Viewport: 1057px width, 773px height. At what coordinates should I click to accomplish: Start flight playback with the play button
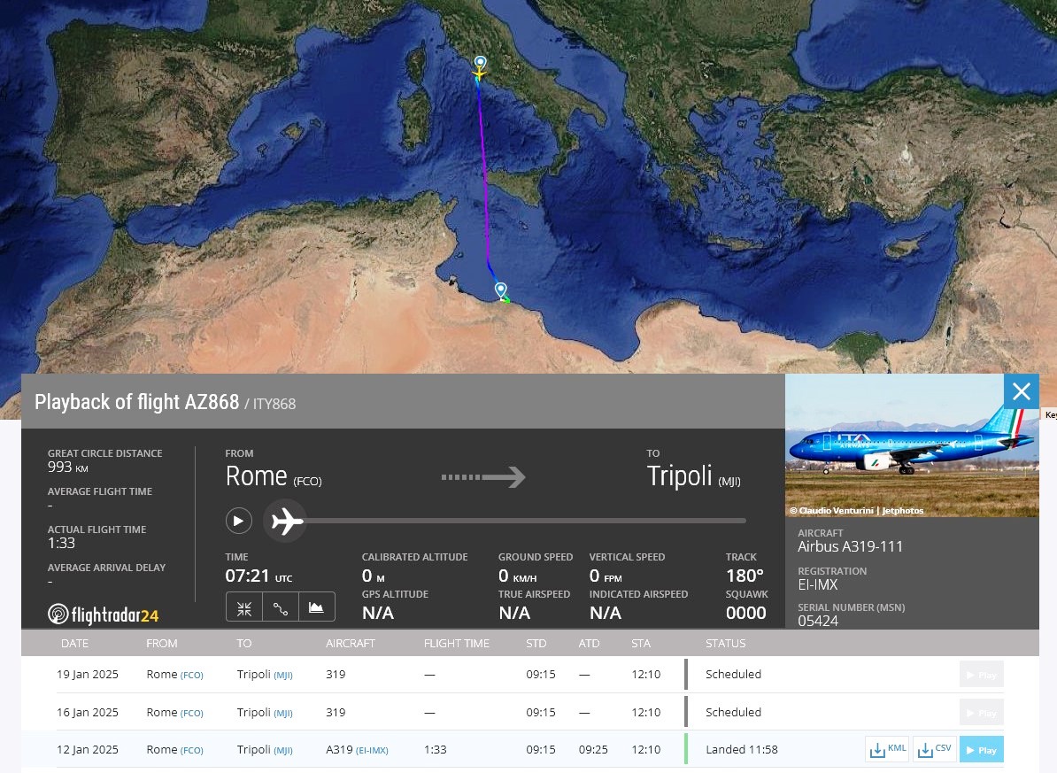point(239,521)
